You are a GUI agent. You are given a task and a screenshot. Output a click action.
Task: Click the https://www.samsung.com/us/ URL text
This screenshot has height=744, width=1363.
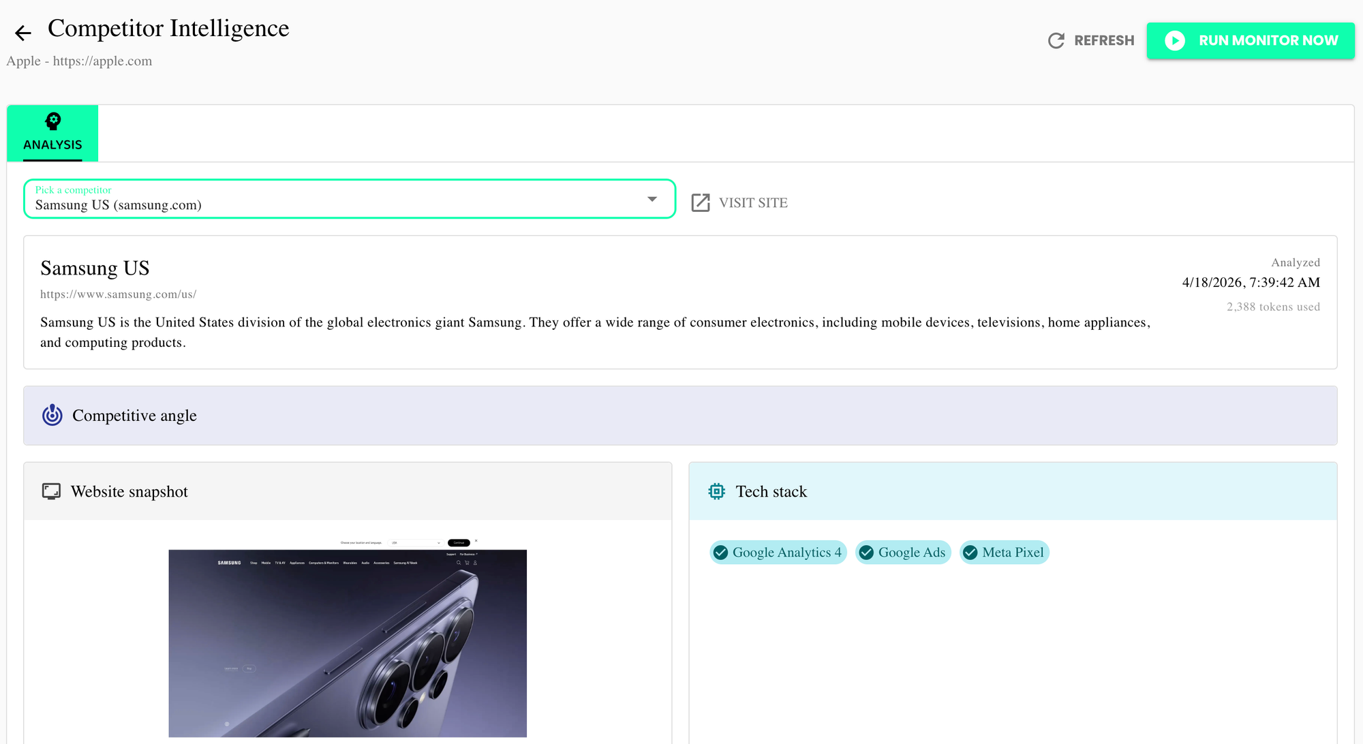[118, 294]
